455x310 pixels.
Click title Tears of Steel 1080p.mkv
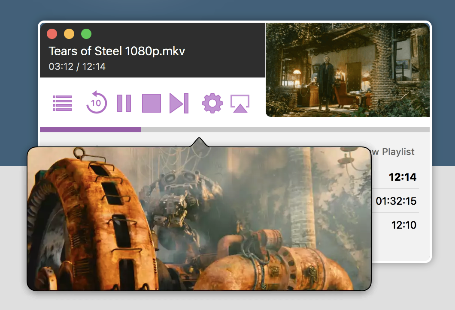click(x=117, y=51)
